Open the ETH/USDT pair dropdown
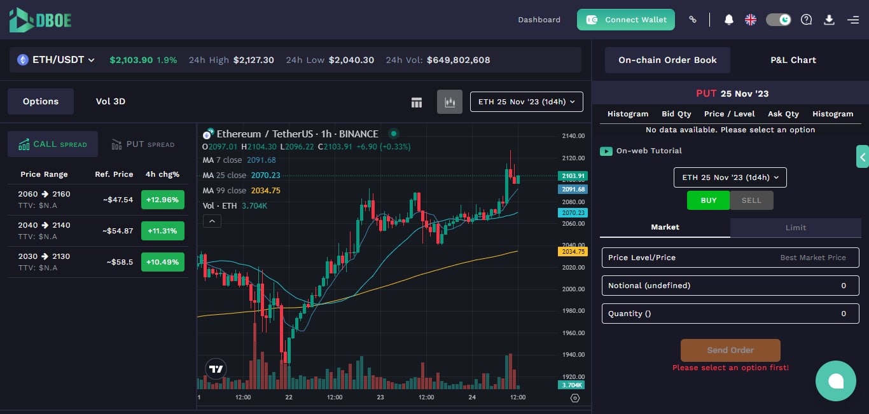Viewport: 869px width, 414px height. tap(56, 59)
